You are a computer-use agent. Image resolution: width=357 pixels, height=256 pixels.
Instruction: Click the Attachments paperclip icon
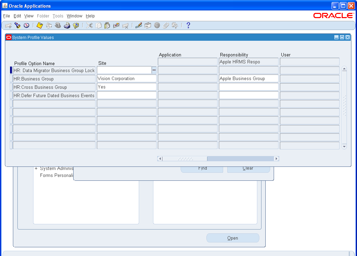click(166, 25)
